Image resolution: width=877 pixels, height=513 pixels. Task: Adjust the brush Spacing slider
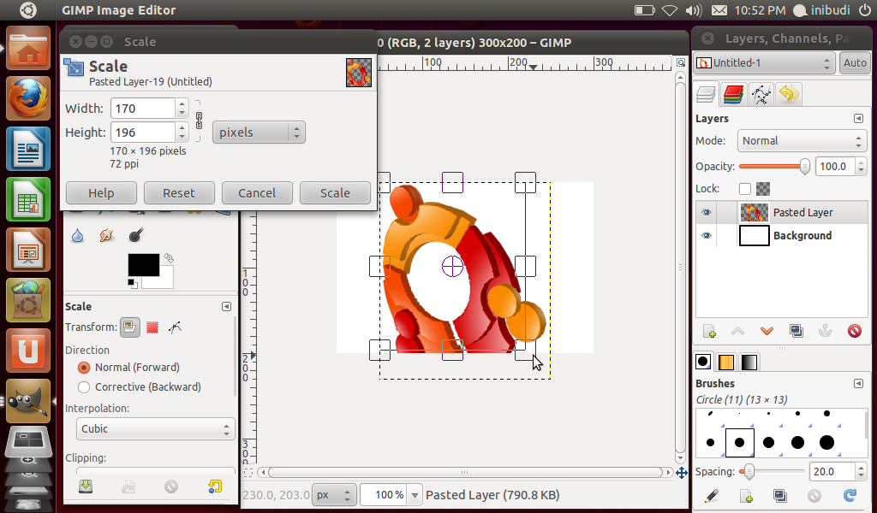coord(772,472)
